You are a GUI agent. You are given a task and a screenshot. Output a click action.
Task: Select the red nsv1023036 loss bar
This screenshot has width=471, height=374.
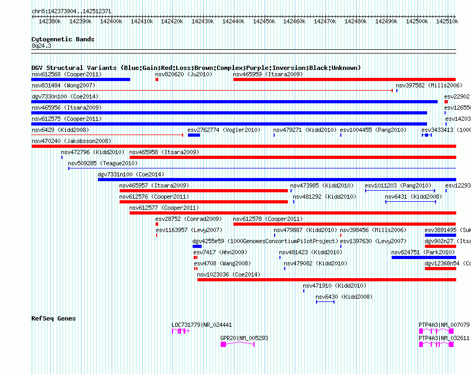[x=327, y=280]
